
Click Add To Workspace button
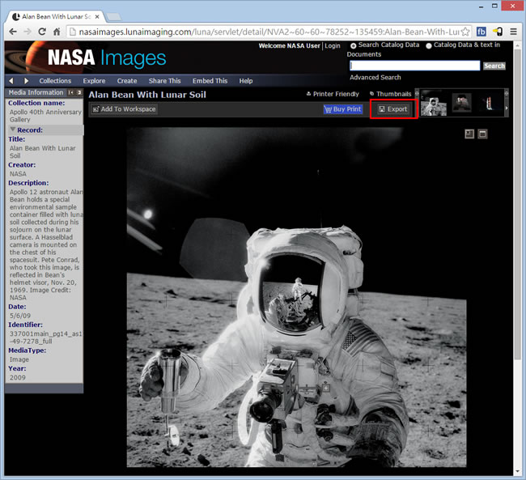point(124,109)
